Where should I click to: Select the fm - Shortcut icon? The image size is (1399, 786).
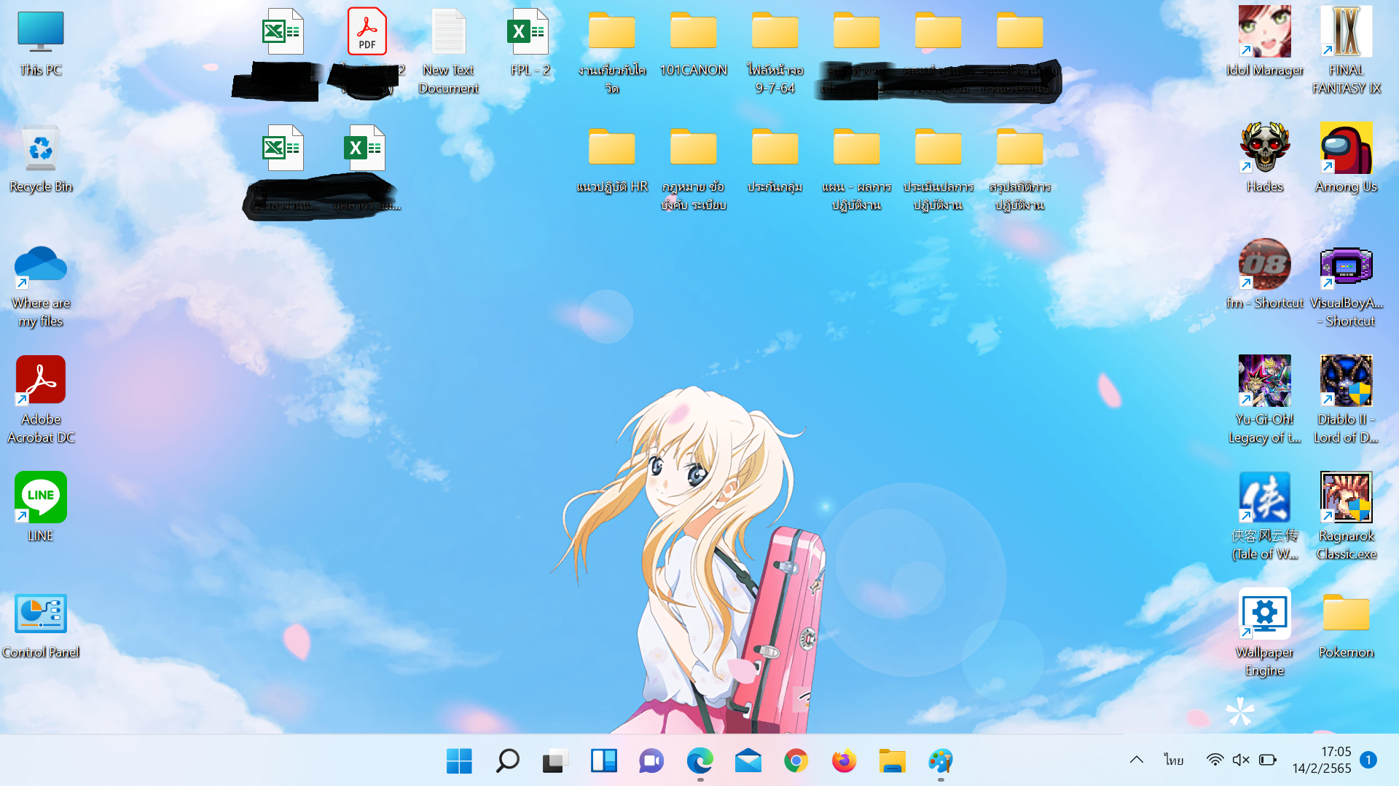coord(1264,275)
